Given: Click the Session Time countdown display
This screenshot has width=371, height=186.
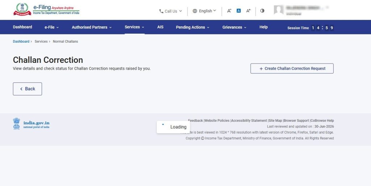Looking at the screenshot, I should [x=310, y=28].
